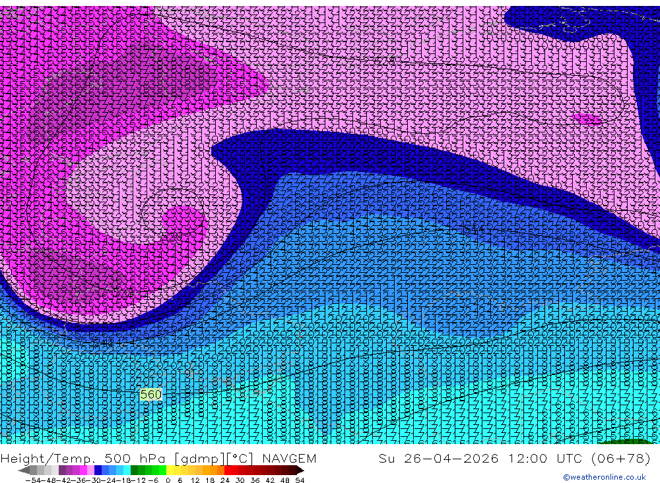Click the '-54' value at the legend's cold end

[x=33, y=480]
